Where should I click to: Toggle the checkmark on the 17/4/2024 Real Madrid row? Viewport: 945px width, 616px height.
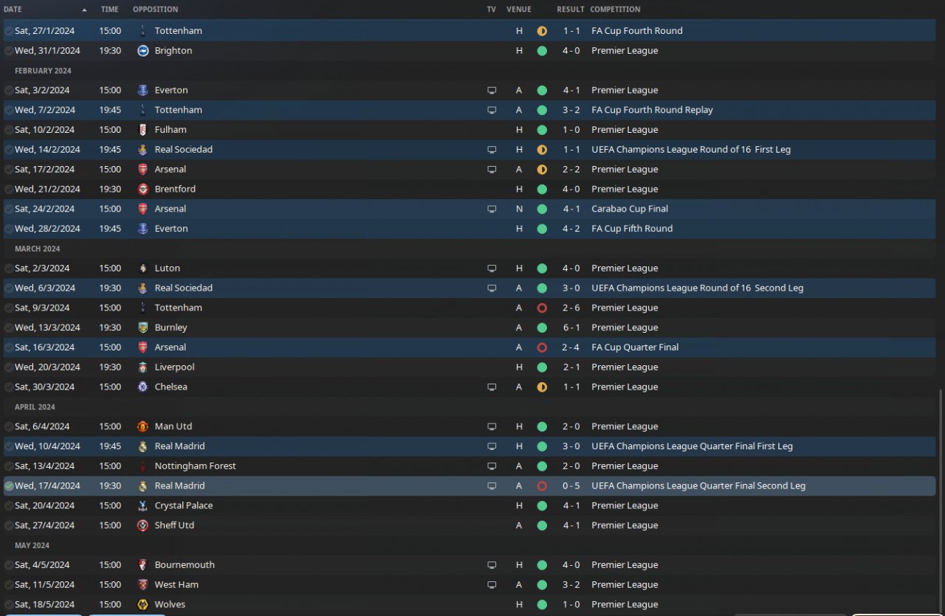click(9, 486)
